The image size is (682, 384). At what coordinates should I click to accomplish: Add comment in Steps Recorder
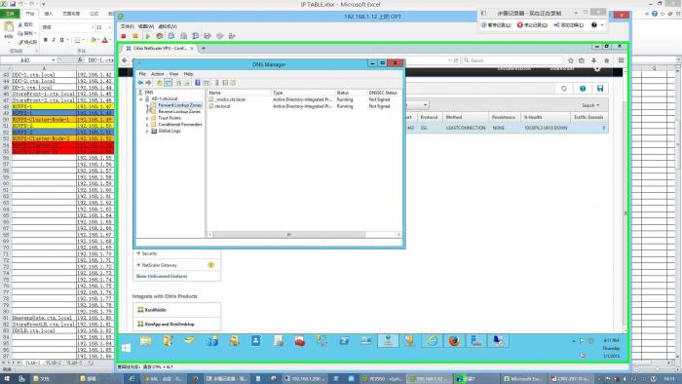[568, 25]
